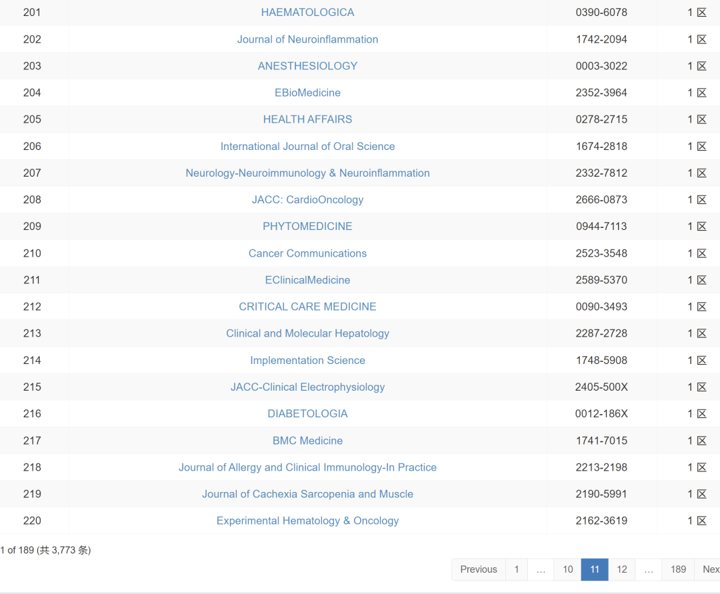The width and height of the screenshot is (720, 594).
Task: Open Experimental Hematology & Oncology link
Action: 307,521
